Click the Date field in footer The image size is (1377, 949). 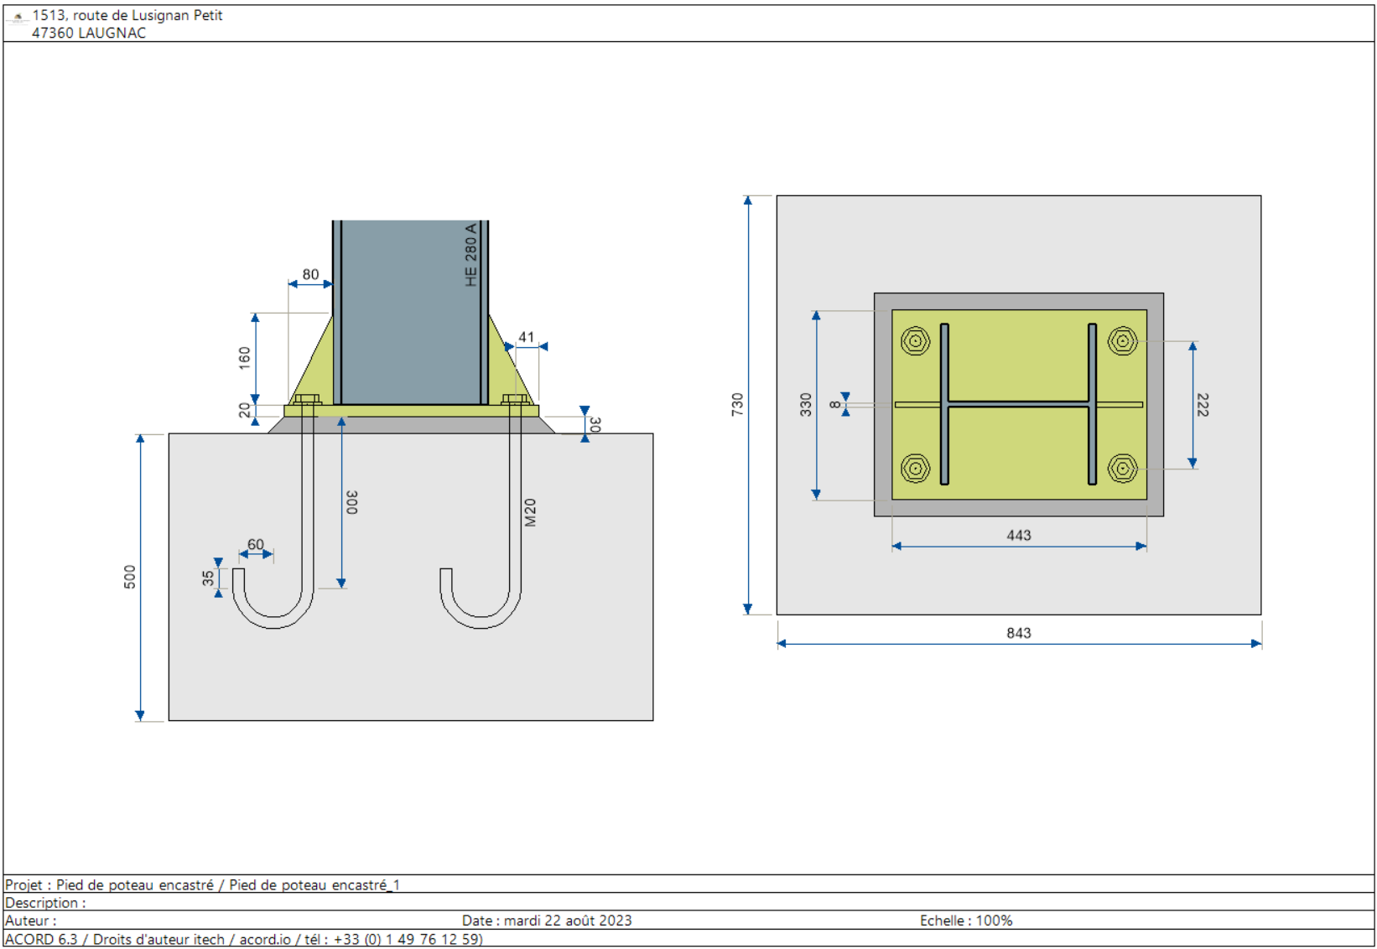point(546,920)
